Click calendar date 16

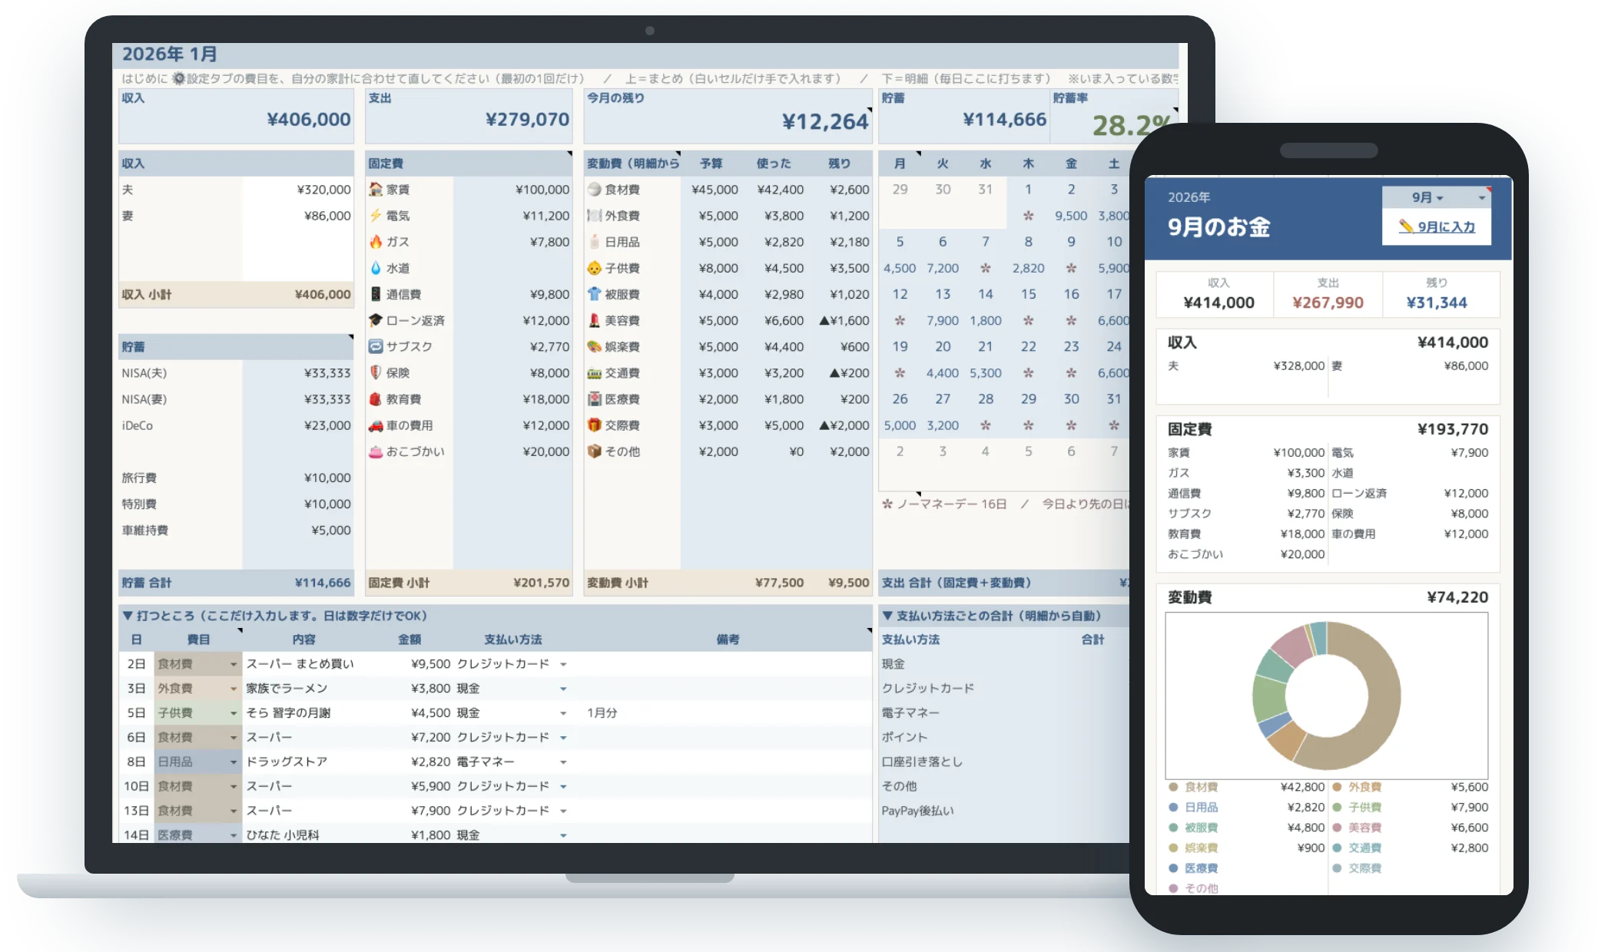(x=1071, y=294)
